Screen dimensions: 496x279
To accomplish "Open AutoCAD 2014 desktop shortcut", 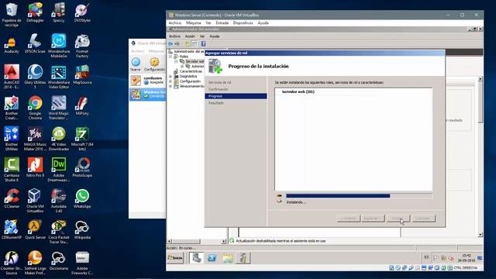I will tap(12, 77).
